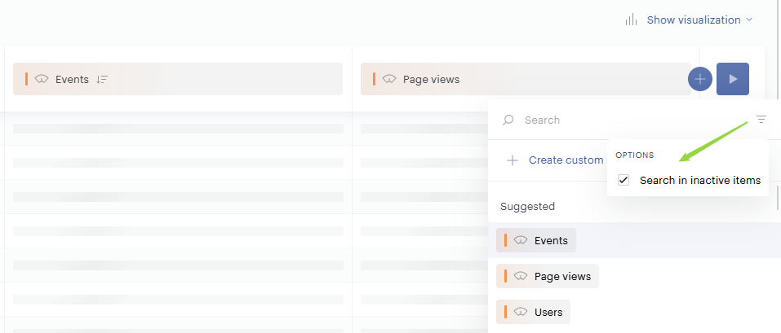
Task: Expand the Show visualization chevron
Action: coord(748,20)
